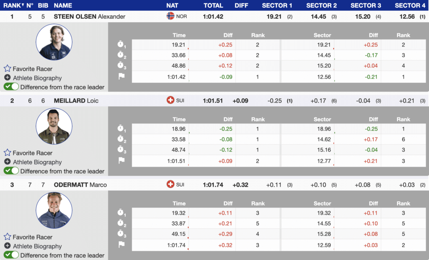Image resolution: width=429 pixels, height=260 pixels.
Task: Expand Steen Olsen's Athlete Biography
Action: pos(7,78)
